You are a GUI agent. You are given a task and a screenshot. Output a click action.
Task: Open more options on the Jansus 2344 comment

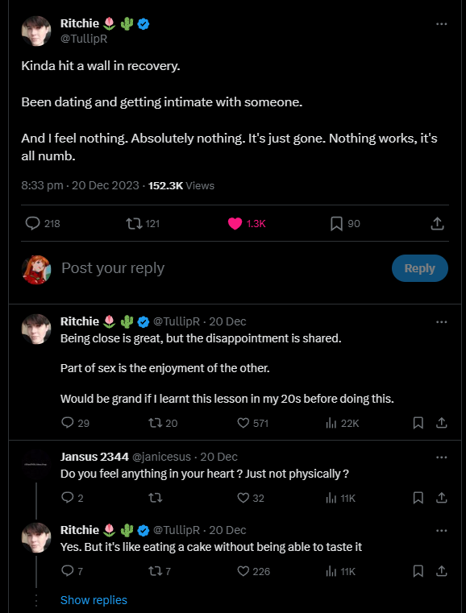pyautogui.click(x=441, y=457)
